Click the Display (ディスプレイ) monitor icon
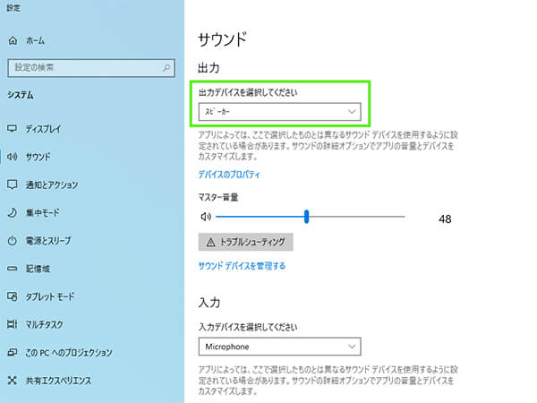The height and width of the screenshot is (403, 537). [x=12, y=128]
